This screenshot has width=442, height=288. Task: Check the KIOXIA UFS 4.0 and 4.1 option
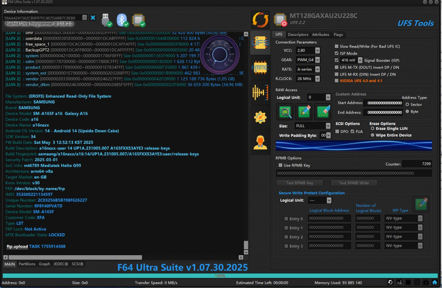tap(336, 81)
